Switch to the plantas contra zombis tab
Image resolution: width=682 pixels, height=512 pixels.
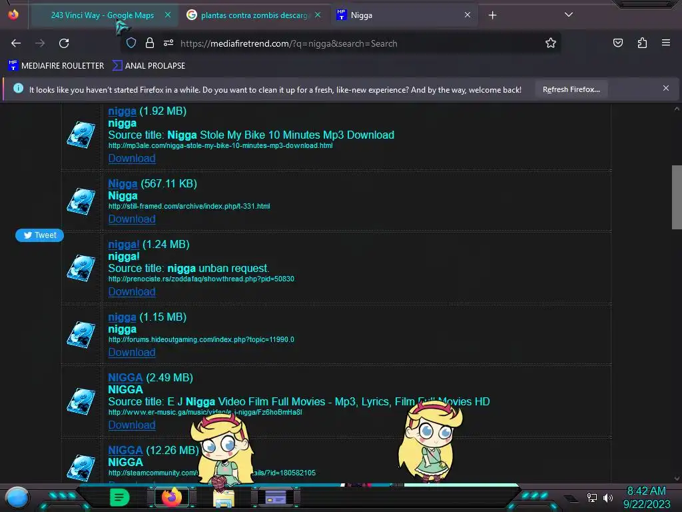tap(254, 15)
